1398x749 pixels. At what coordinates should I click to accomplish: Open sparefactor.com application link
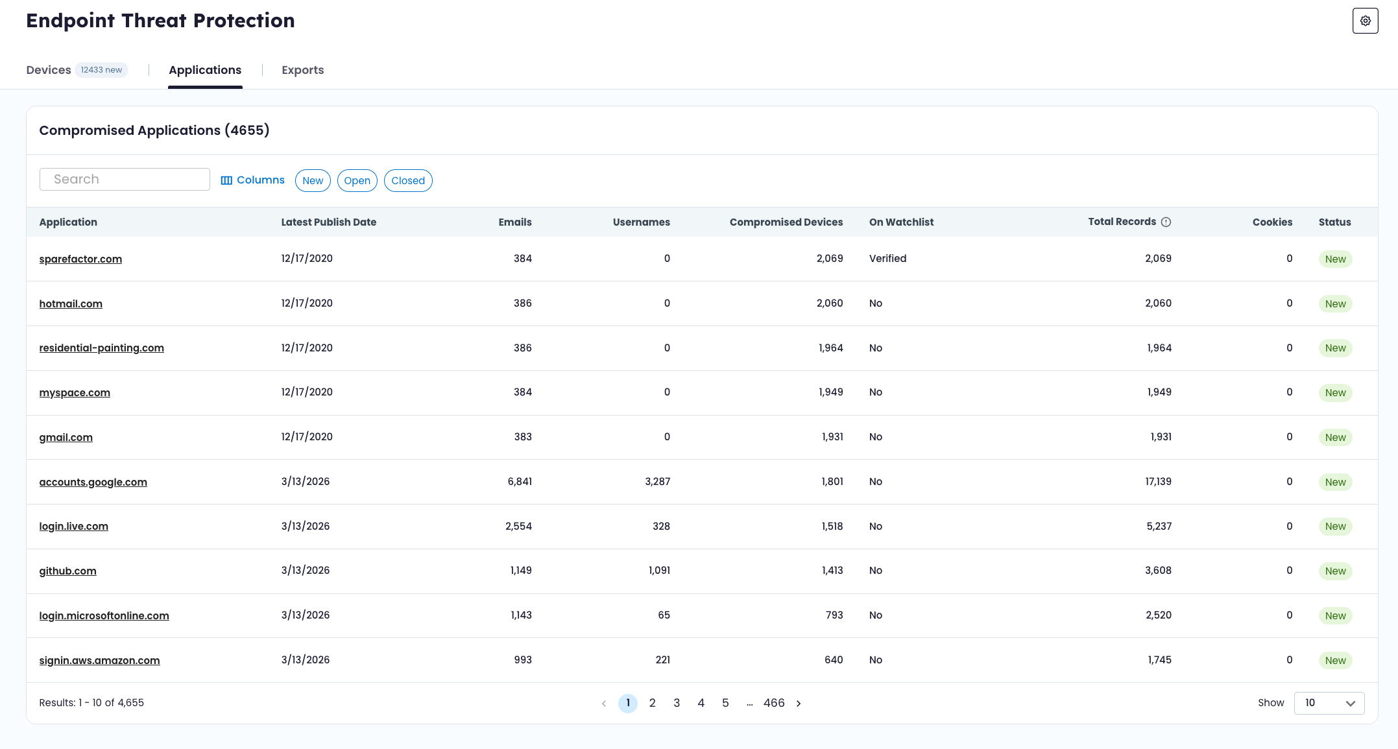click(80, 259)
